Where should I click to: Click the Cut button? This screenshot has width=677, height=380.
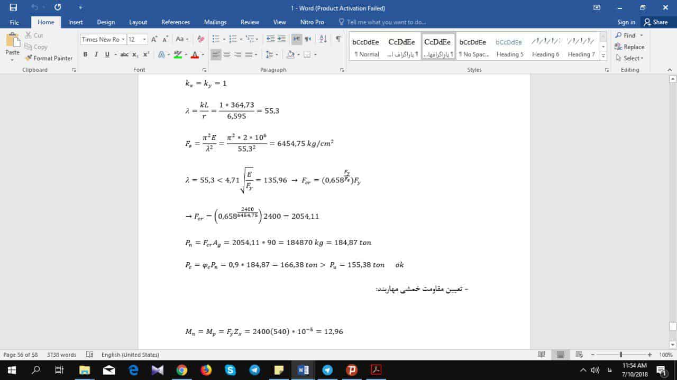(x=34, y=35)
